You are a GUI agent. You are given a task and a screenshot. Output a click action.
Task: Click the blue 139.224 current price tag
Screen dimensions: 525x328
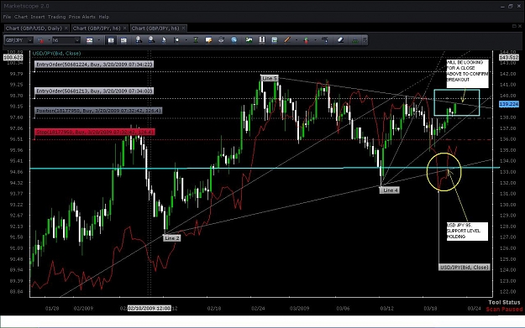point(509,104)
